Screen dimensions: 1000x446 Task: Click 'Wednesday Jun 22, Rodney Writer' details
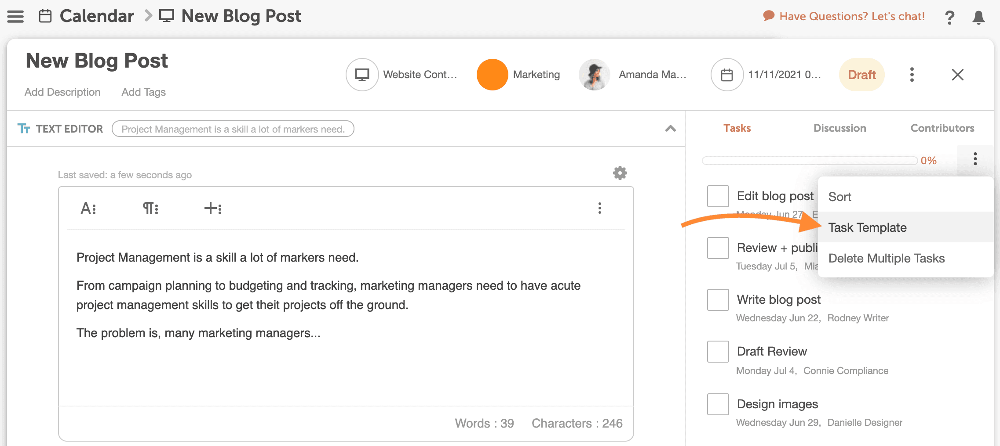pyautogui.click(x=812, y=318)
